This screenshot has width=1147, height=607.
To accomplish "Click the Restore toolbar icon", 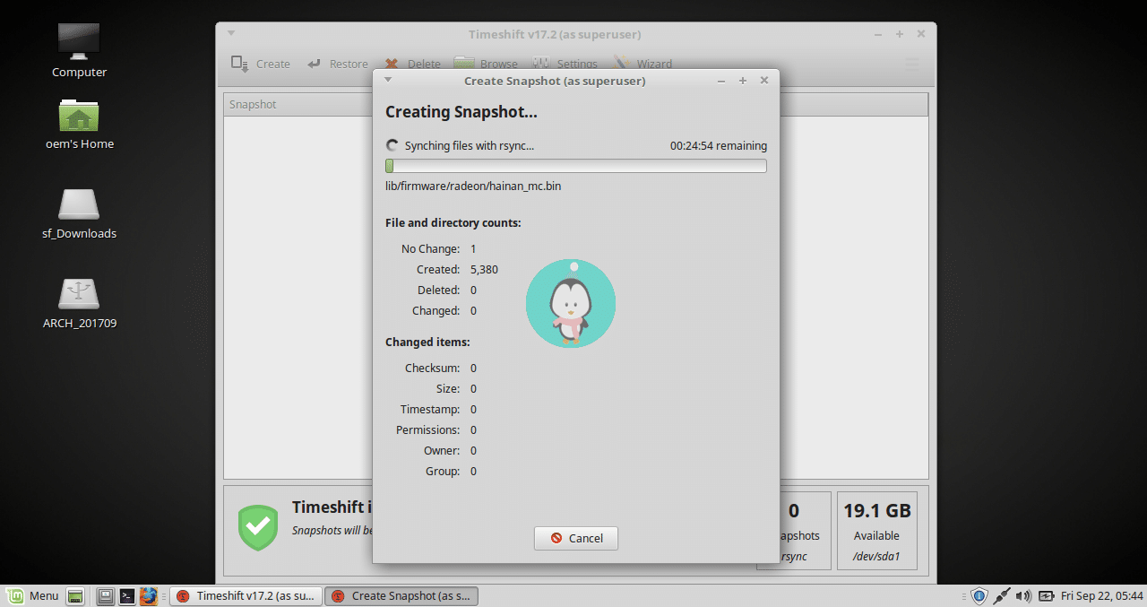I will 313,64.
